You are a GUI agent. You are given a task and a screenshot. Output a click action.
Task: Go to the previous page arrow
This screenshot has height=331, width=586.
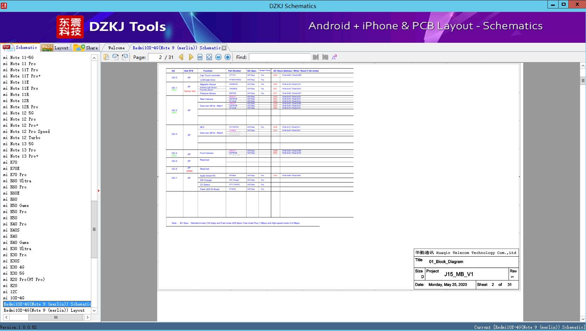click(181, 57)
